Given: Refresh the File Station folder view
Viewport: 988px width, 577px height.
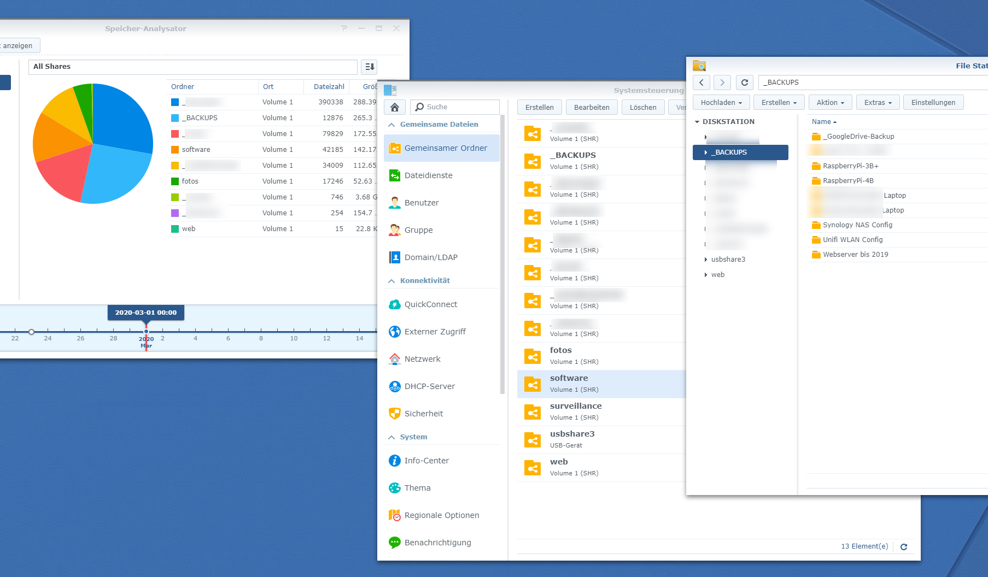Looking at the screenshot, I should (x=745, y=83).
